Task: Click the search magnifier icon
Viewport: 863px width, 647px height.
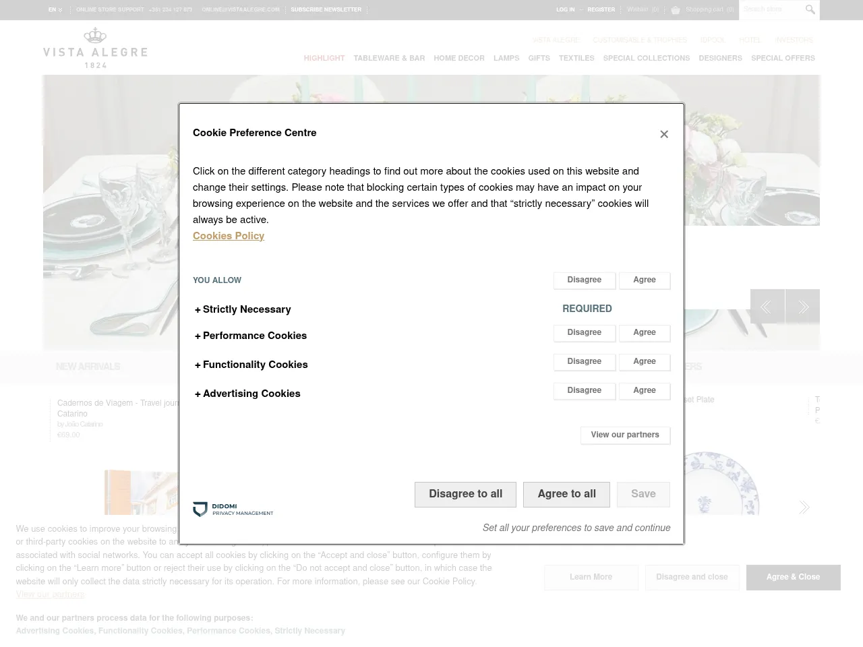Action: pyautogui.click(x=810, y=9)
